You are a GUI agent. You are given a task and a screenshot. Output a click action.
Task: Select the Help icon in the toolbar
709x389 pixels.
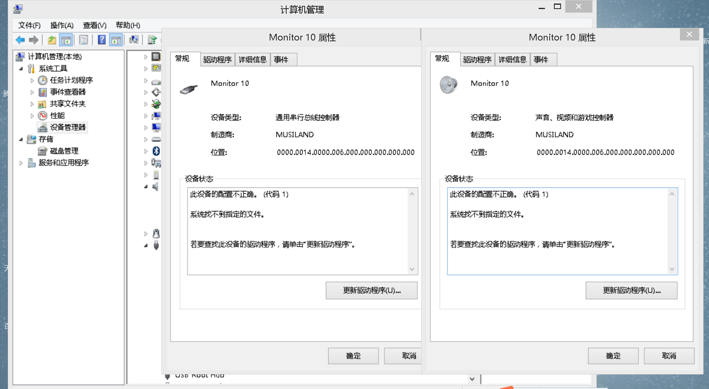(102, 40)
